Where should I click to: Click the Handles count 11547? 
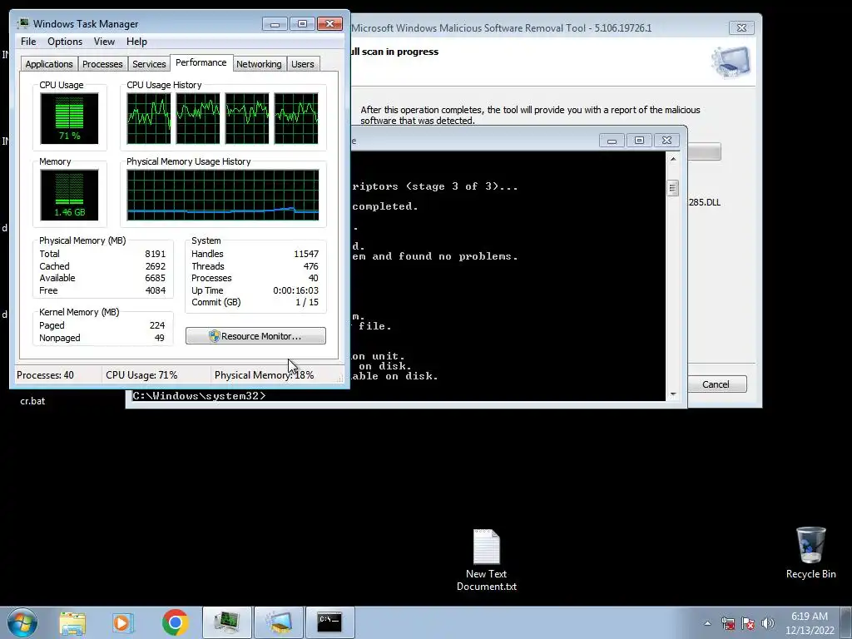(306, 254)
